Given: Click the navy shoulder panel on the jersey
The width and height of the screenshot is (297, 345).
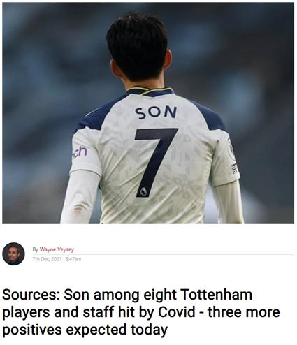Looking at the screenshot, I should click(x=98, y=117).
